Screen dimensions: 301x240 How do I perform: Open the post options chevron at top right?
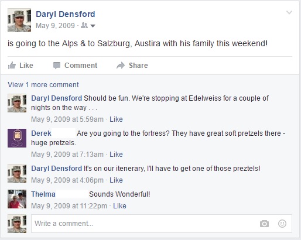tap(289, 12)
